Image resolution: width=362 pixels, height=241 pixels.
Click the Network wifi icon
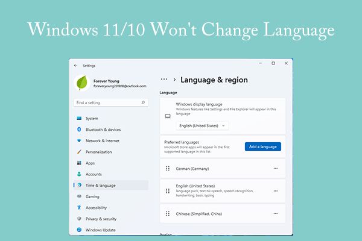click(79, 140)
